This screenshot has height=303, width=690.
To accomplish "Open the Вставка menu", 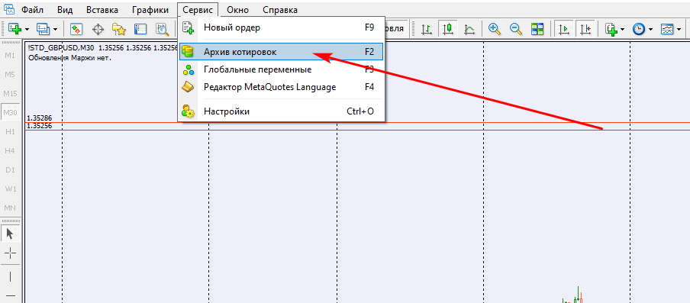I will click(102, 10).
